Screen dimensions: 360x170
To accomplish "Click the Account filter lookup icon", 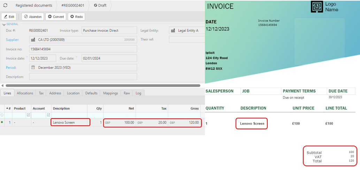I will pos(48,115).
